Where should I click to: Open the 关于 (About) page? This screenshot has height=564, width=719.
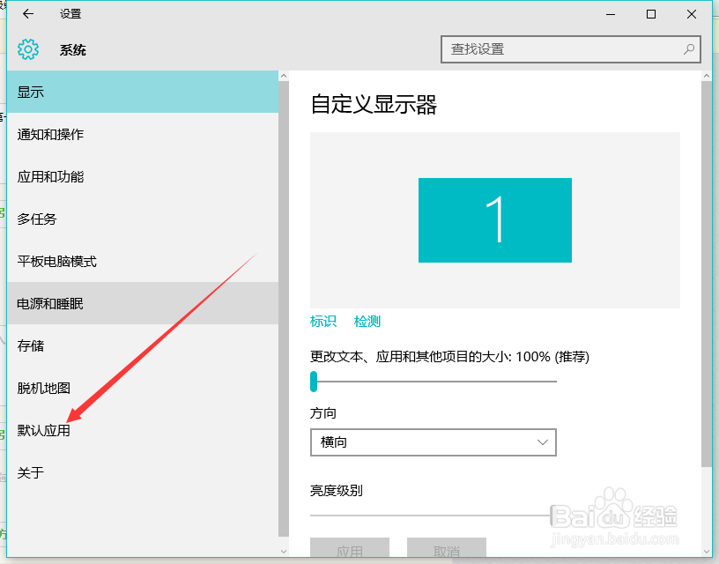tap(31, 472)
